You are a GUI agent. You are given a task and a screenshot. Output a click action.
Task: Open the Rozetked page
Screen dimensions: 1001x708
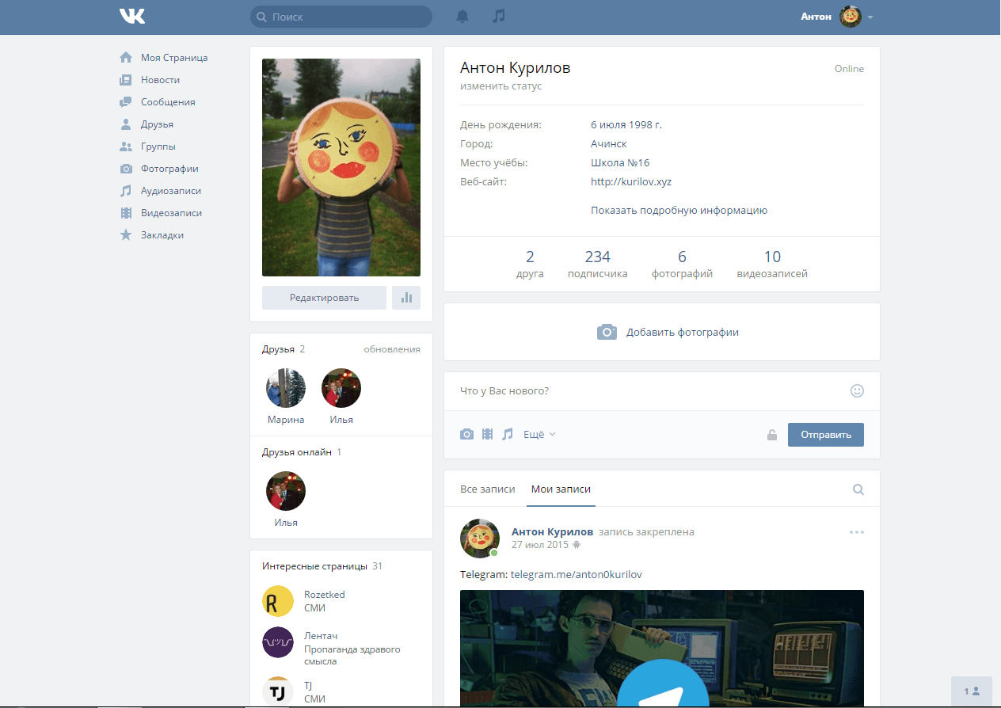(x=325, y=594)
